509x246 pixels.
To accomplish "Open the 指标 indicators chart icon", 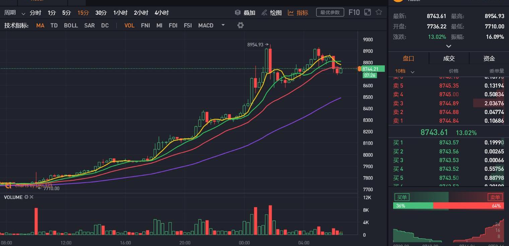I will coord(291,13).
